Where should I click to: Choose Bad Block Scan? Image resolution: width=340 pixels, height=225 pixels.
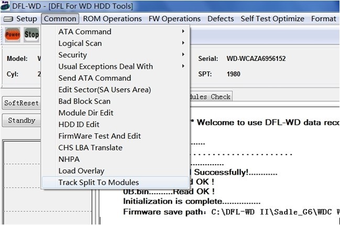[115, 101]
